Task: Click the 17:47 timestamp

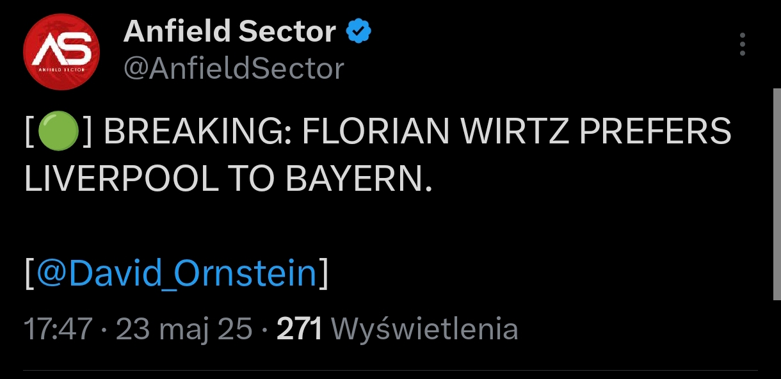Action: click(x=58, y=329)
